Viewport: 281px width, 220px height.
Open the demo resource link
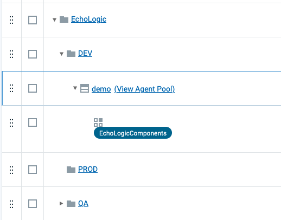[101, 89]
